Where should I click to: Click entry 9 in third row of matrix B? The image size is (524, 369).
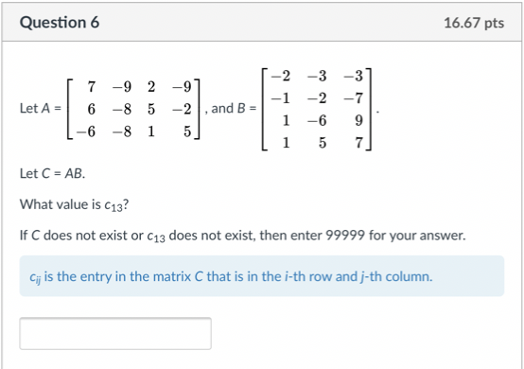click(358, 120)
